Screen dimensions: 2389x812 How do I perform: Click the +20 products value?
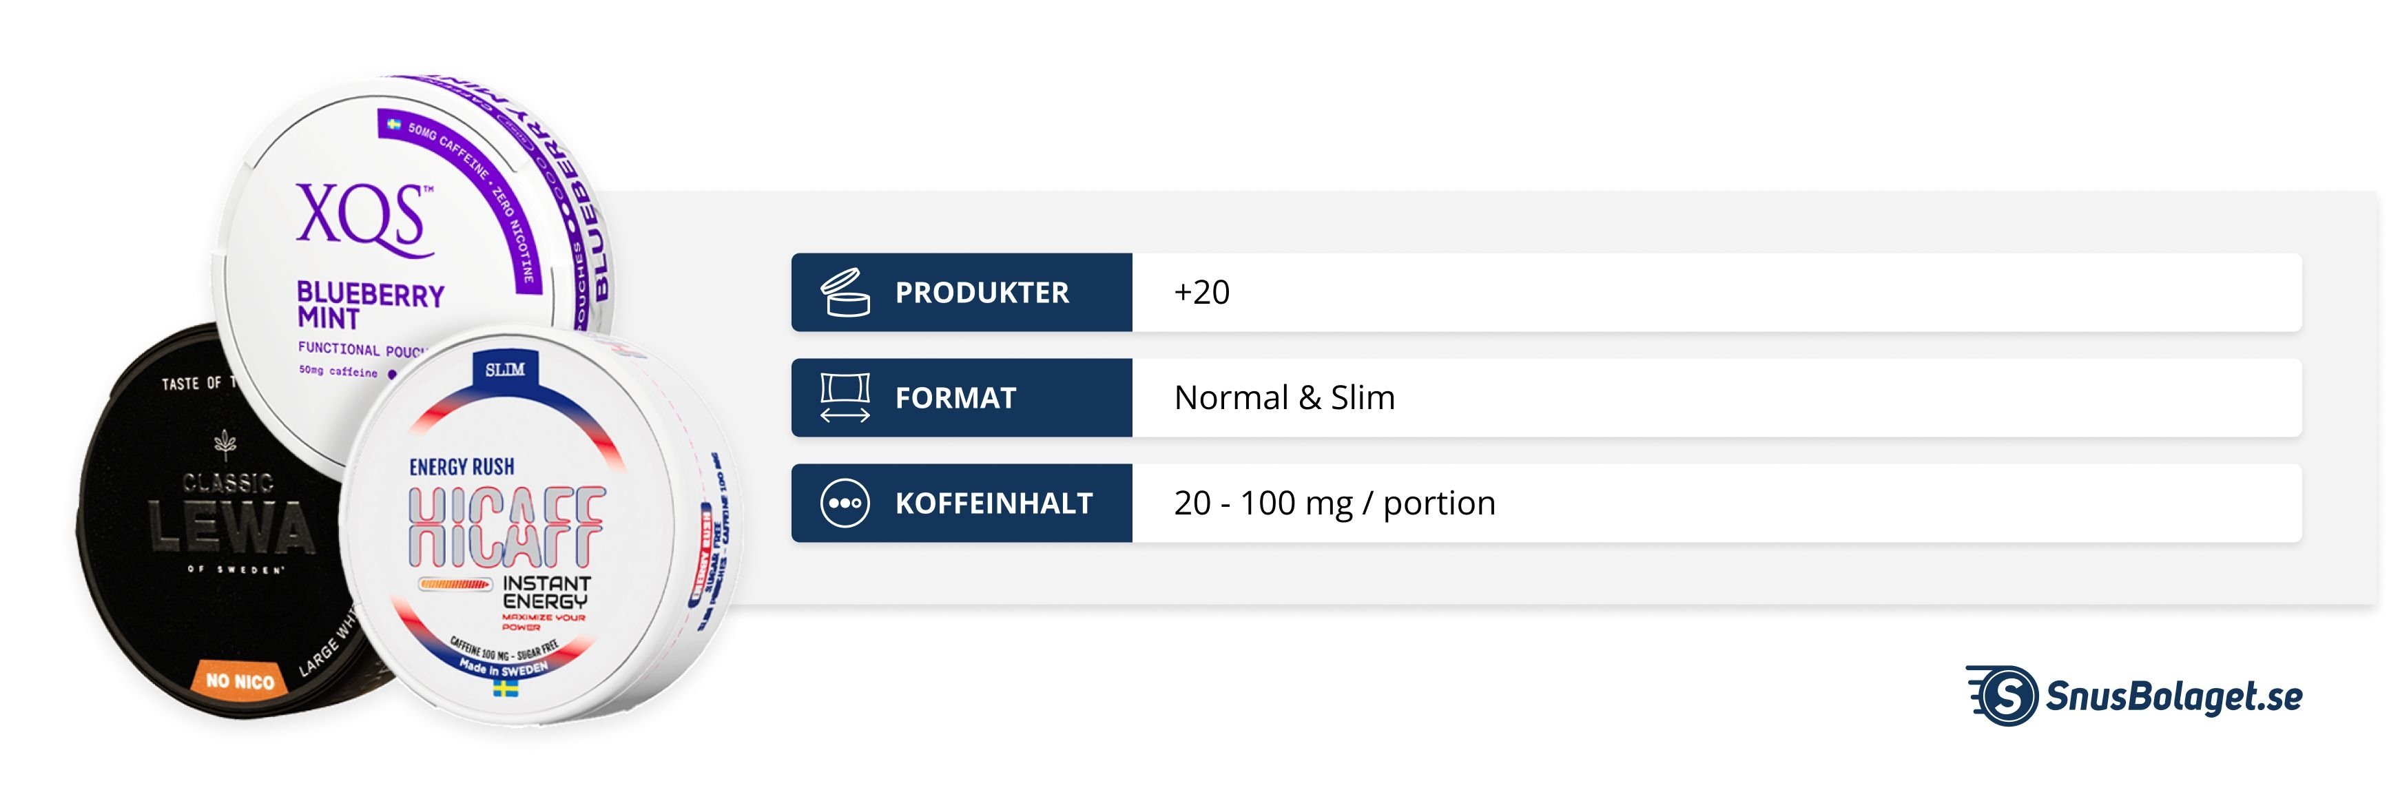[x=1202, y=293]
